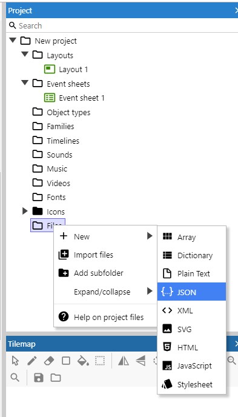Select the Tilemap pencil draw tool
Screen dimensions: 238x417
32,361
